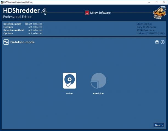The height and width of the screenshot is (131, 168).
Task: Click 'not selected' value next to Medium
Action: [35, 27]
